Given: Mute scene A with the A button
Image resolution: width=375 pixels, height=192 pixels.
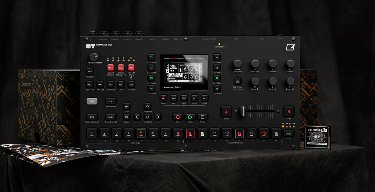Looking at the screenshot, I should (x=226, y=112).
